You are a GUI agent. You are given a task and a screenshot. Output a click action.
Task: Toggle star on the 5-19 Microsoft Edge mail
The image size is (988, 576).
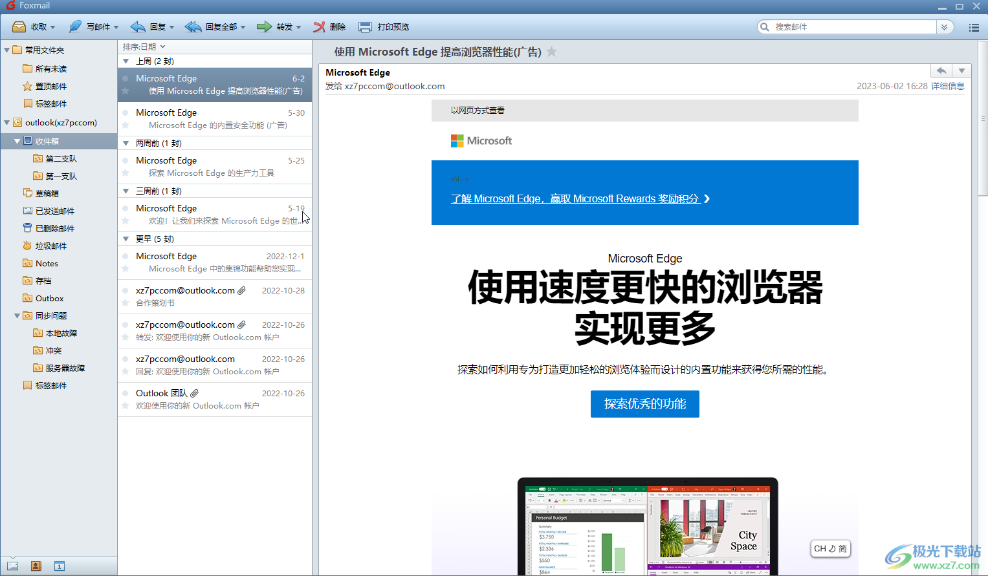pos(126,221)
